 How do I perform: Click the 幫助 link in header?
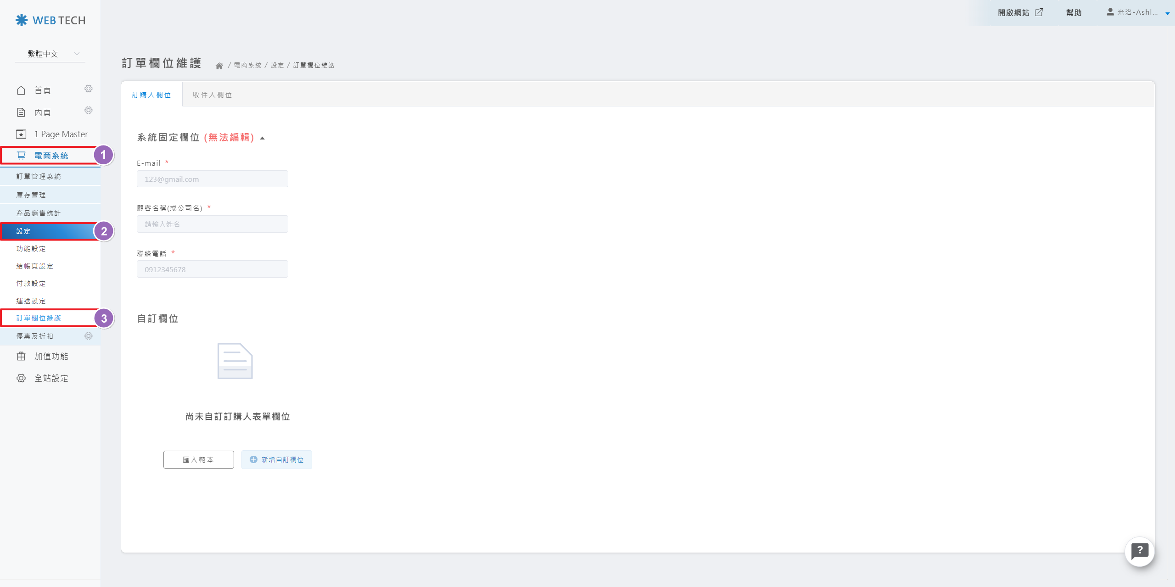1074,12
